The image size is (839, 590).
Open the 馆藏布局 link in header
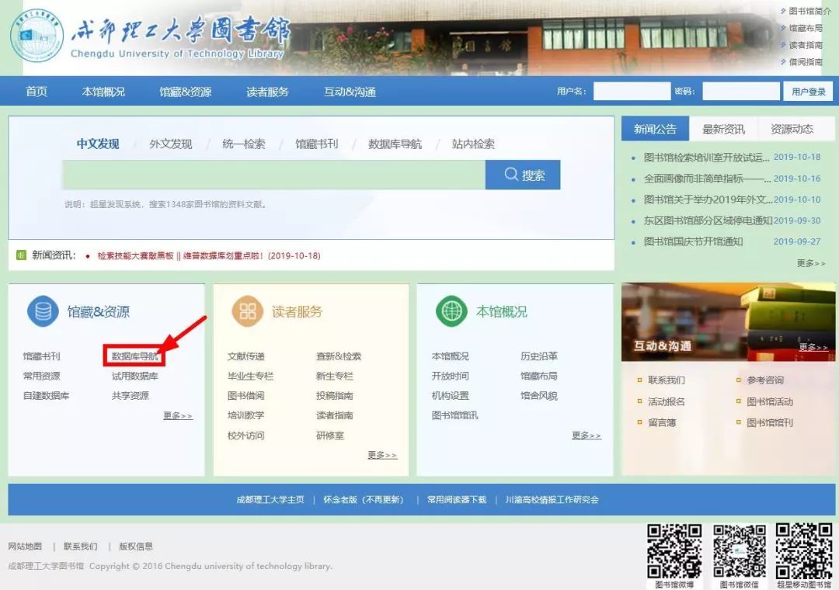click(x=806, y=28)
